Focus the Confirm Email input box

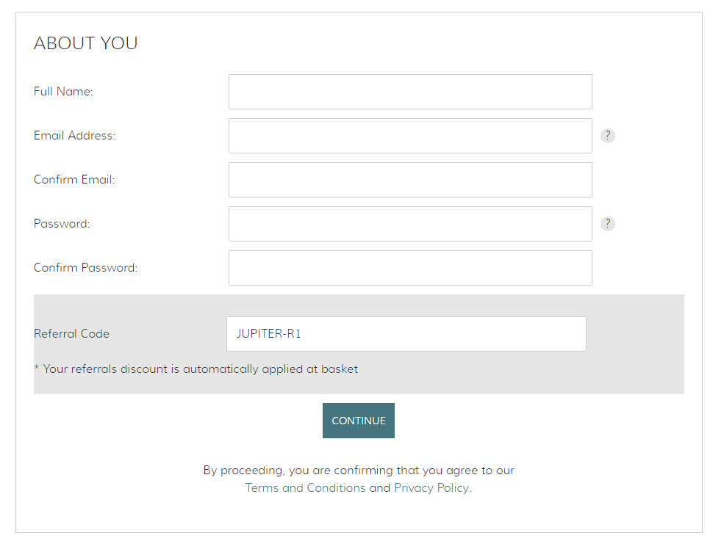(x=410, y=180)
